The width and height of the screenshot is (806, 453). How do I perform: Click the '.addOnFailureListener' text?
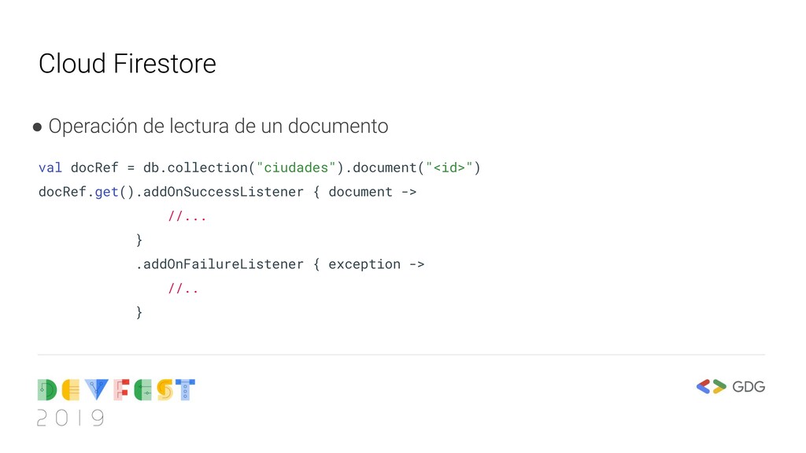(220, 264)
